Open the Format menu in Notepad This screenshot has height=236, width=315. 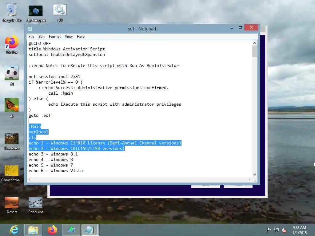pyautogui.click(x=55, y=37)
